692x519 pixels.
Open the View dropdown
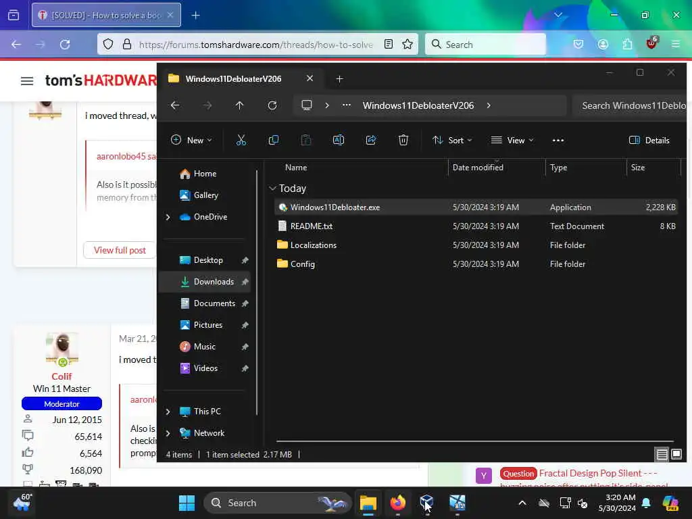[x=512, y=141]
